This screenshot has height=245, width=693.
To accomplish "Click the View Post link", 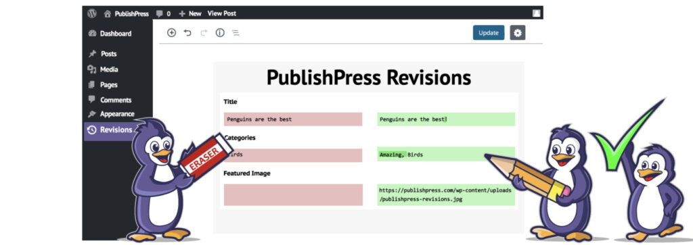I will pos(222,13).
